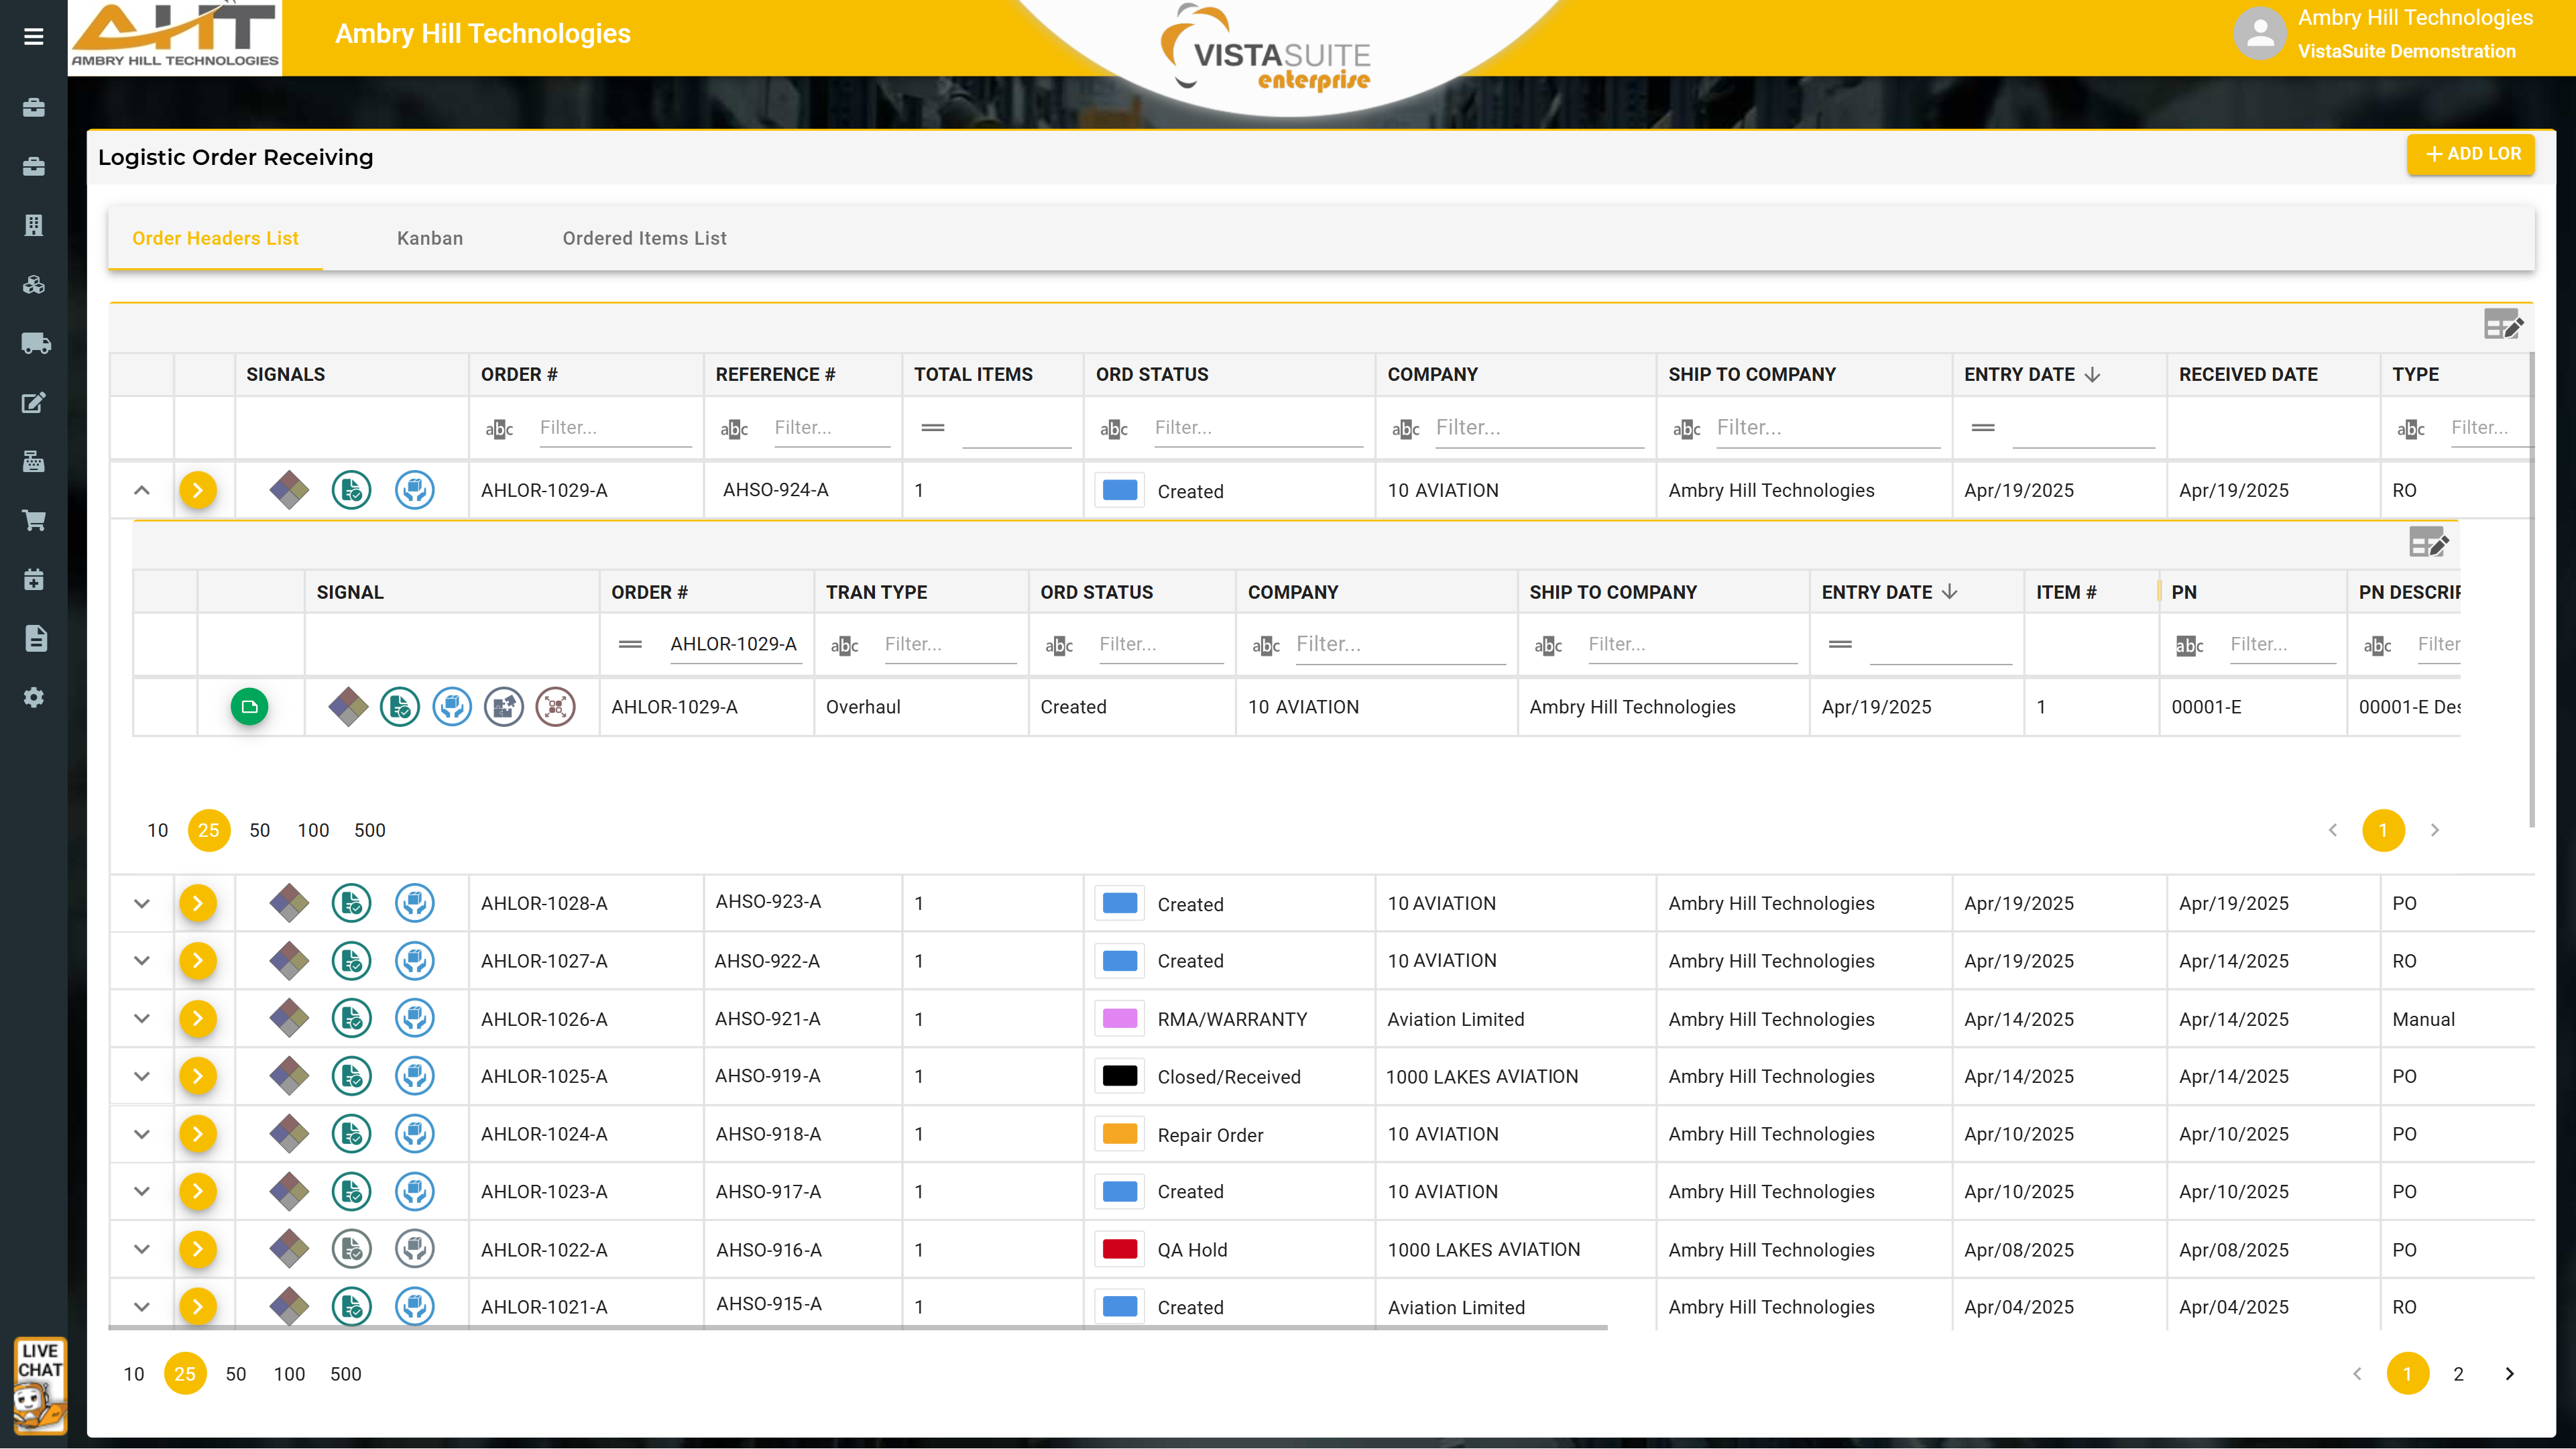Go to page 2 of the orders list
Screen dimensions: 2576x1449
pyautogui.click(x=2458, y=1374)
